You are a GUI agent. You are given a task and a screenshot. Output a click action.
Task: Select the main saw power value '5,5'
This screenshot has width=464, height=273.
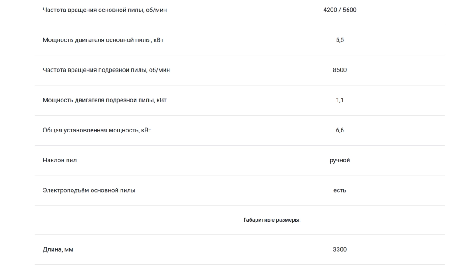point(340,40)
